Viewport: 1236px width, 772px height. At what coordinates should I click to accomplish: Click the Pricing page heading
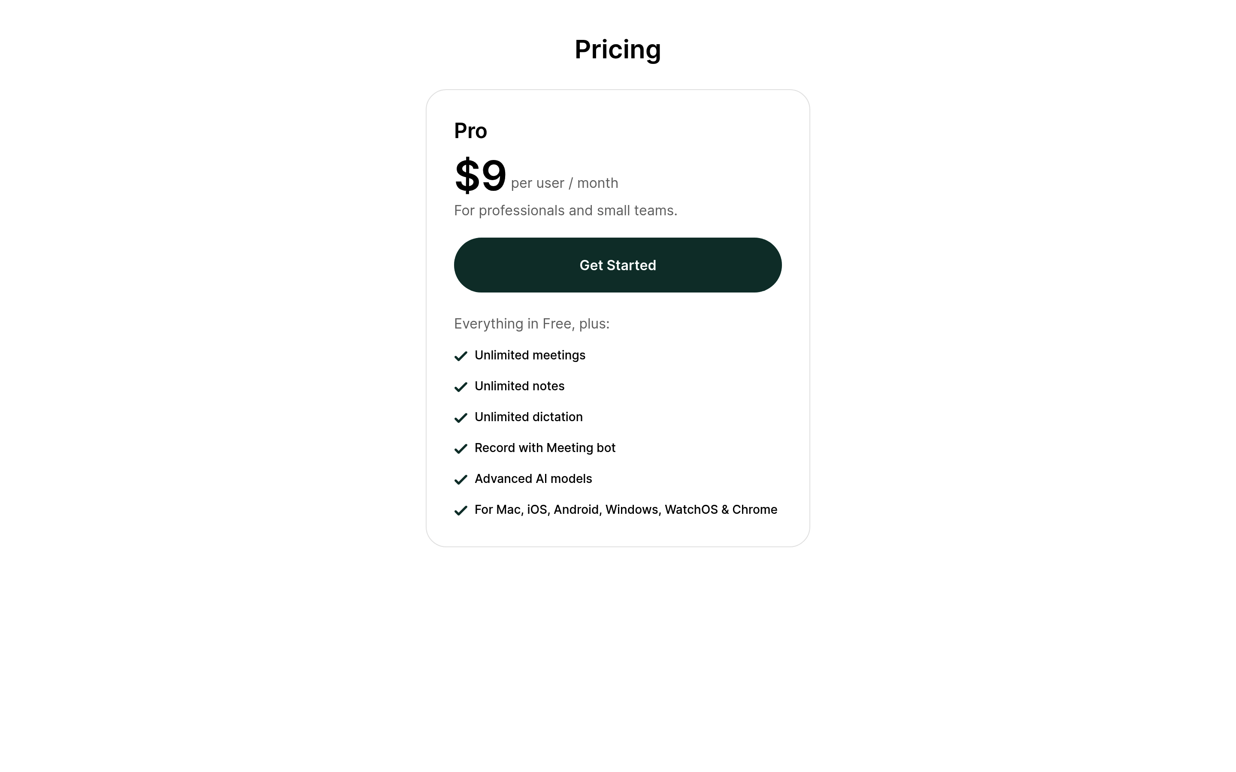[618, 49]
